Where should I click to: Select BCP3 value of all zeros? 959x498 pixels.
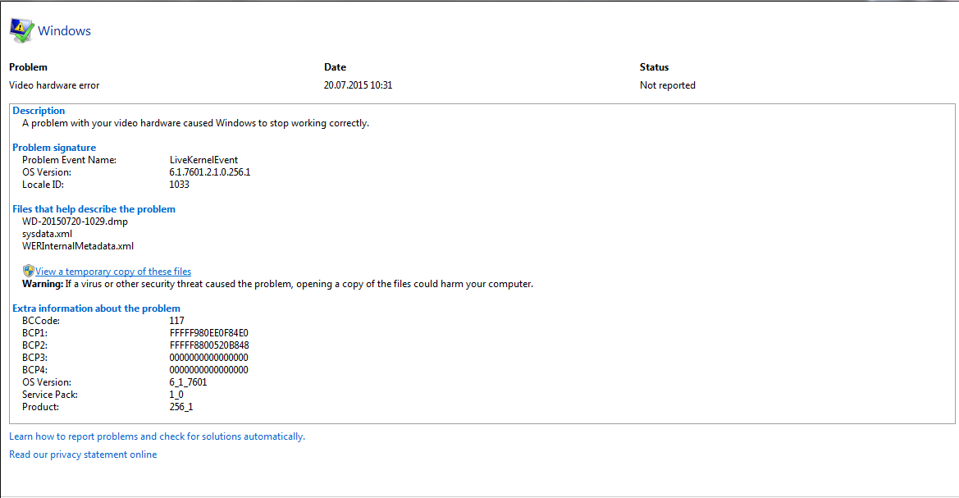tap(208, 357)
